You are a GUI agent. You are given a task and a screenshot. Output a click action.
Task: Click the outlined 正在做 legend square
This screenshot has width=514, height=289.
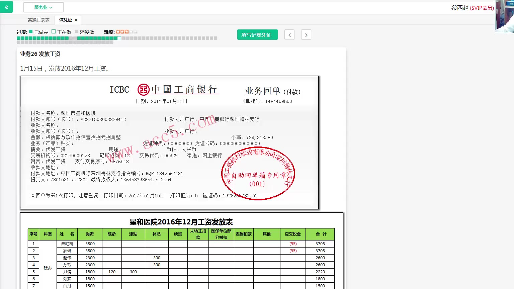click(54, 32)
